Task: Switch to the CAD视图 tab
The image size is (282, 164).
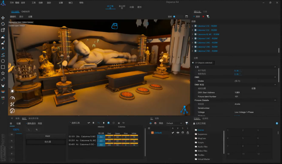Action: 26,12
